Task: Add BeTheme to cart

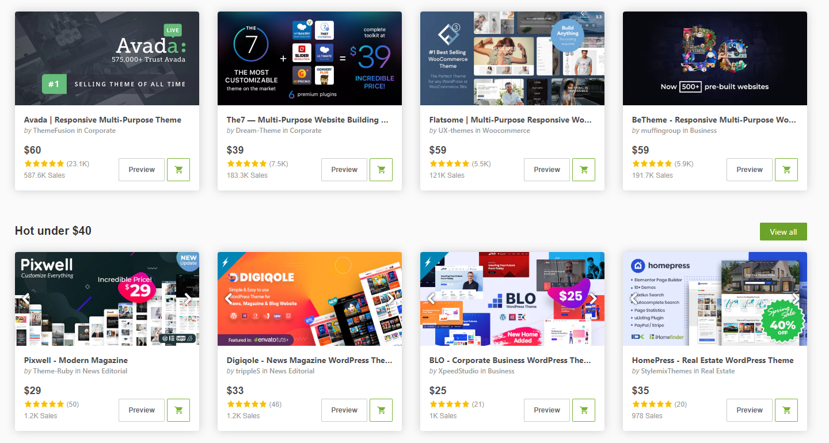Action: 786,170
